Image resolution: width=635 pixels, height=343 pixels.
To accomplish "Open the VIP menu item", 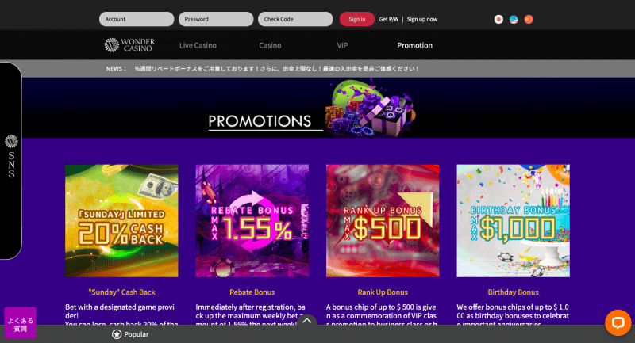I will (x=342, y=45).
